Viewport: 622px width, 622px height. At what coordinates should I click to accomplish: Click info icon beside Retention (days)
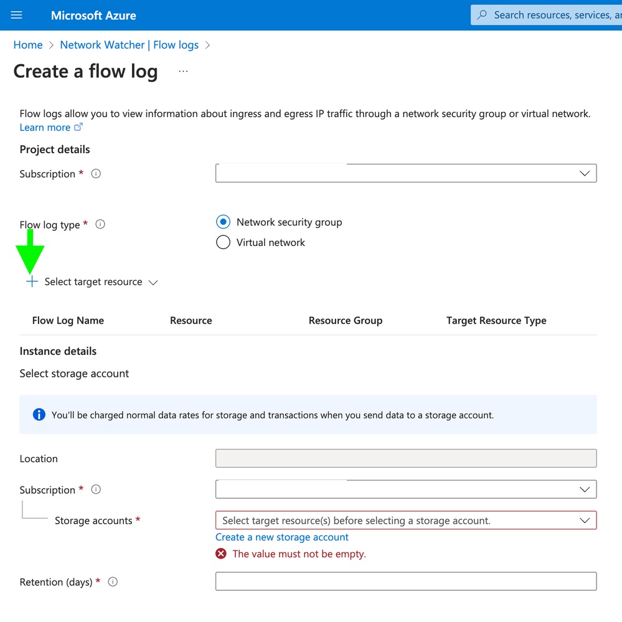tap(113, 582)
